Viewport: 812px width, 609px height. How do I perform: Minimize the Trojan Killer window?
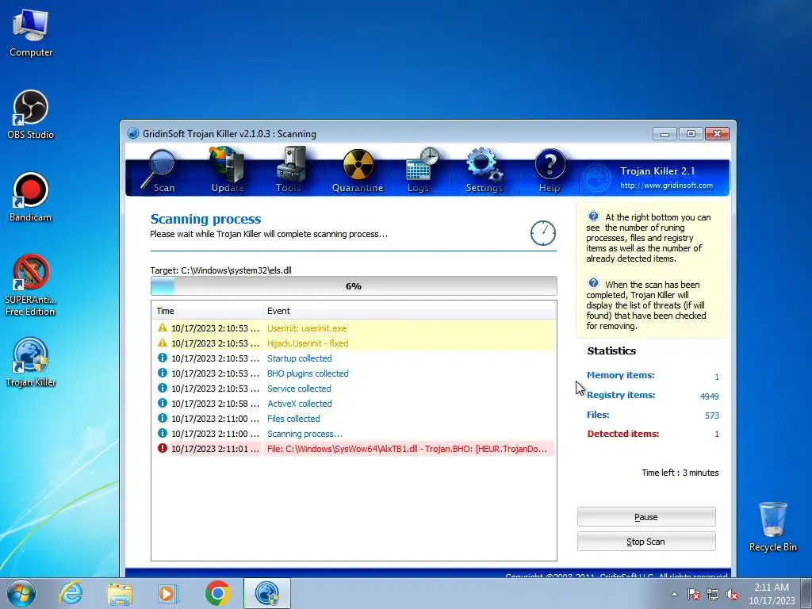point(665,134)
